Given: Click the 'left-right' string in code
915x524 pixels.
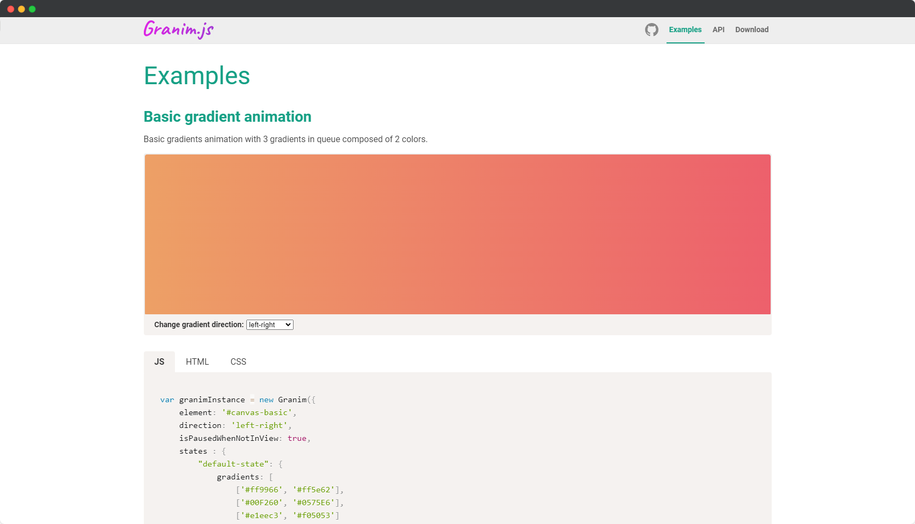Looking at the screenshot, I should tap(260, 425).
